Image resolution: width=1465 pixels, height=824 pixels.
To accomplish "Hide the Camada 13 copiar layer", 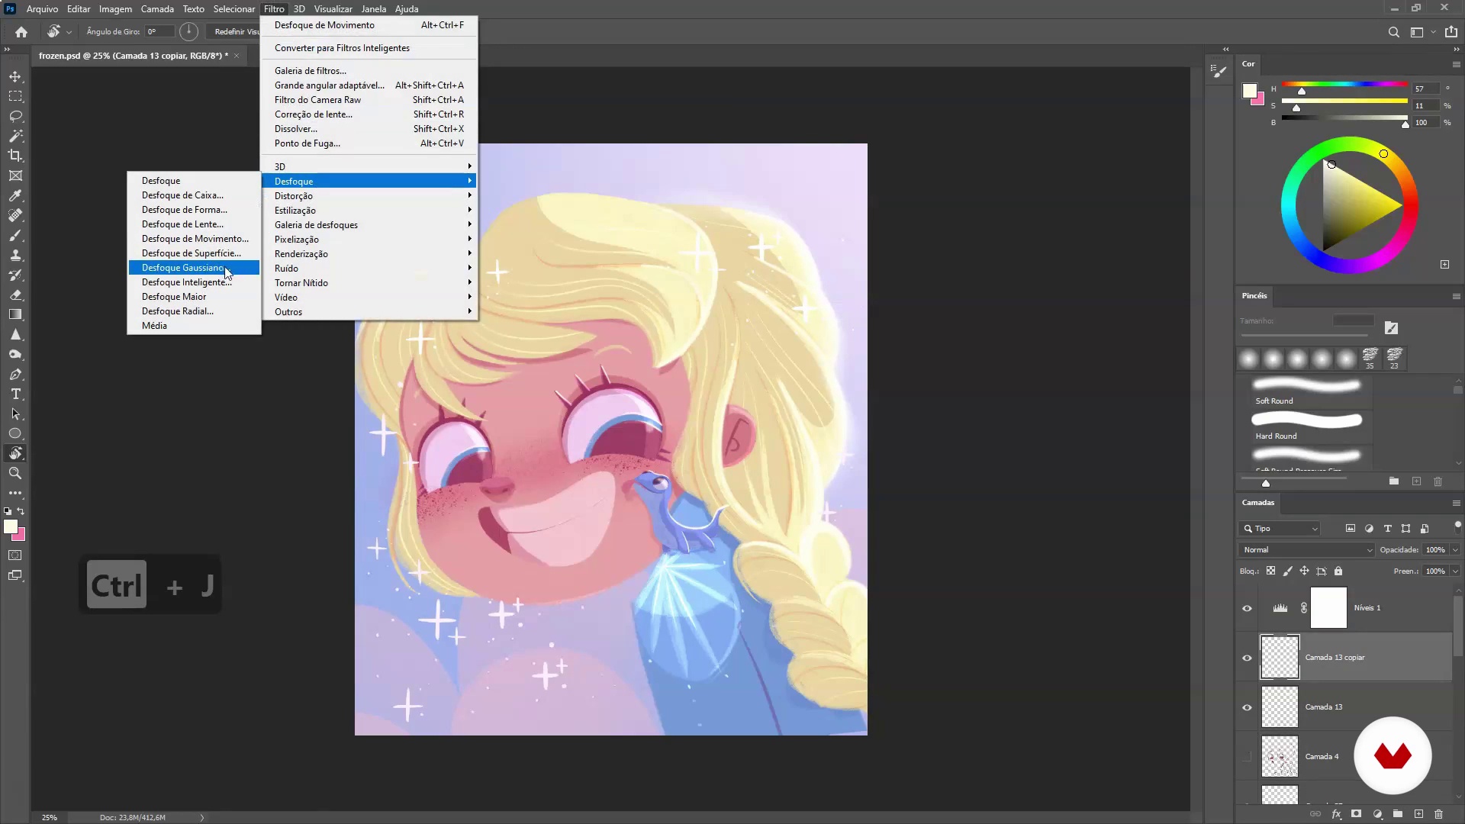I will click(1248, 658).
